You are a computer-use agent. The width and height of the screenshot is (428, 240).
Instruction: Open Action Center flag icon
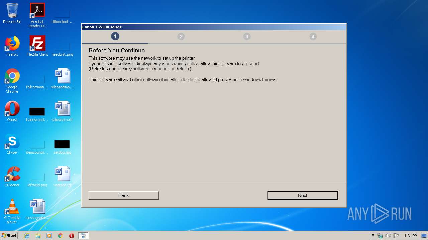(x=396, y=236)
